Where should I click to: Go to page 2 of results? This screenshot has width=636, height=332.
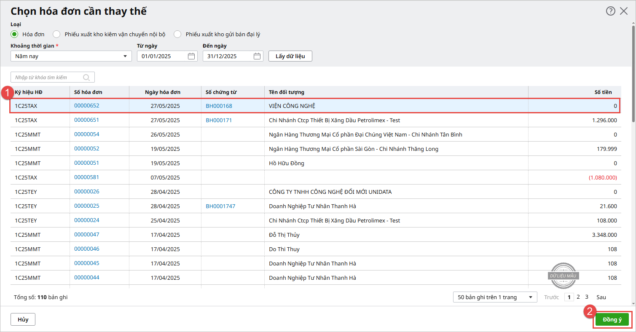(578, 297)
